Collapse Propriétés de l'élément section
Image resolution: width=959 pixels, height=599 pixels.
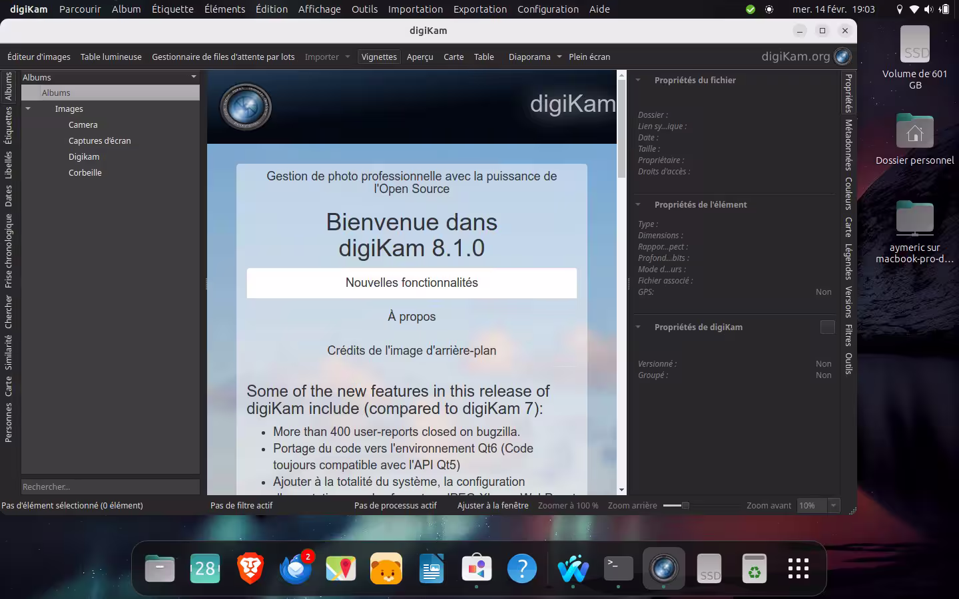(638, 204)
